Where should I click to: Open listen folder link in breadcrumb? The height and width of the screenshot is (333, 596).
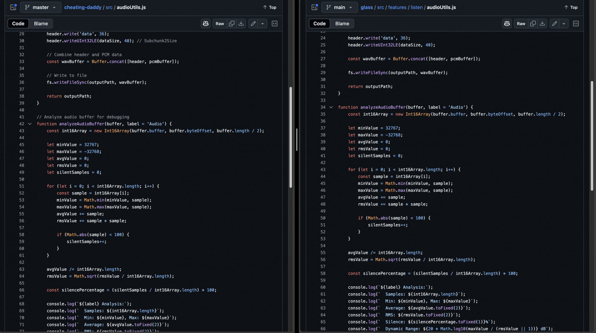coord(417,7)
